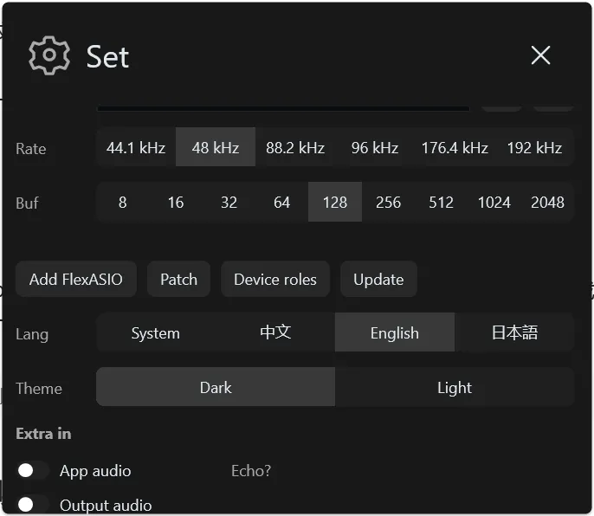Select the Dark theme
This screenshot has width=594, height=516.
click(216, 387)
